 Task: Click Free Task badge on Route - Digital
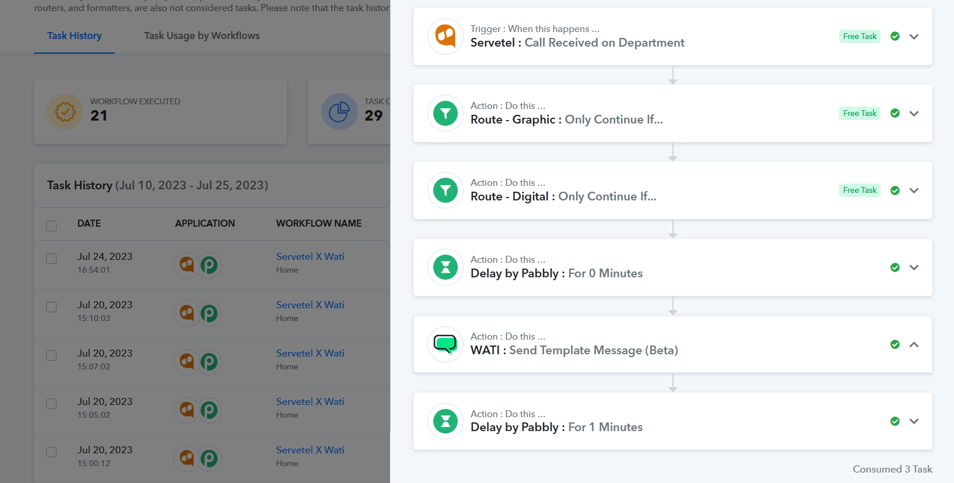click(x=860, y=190)
